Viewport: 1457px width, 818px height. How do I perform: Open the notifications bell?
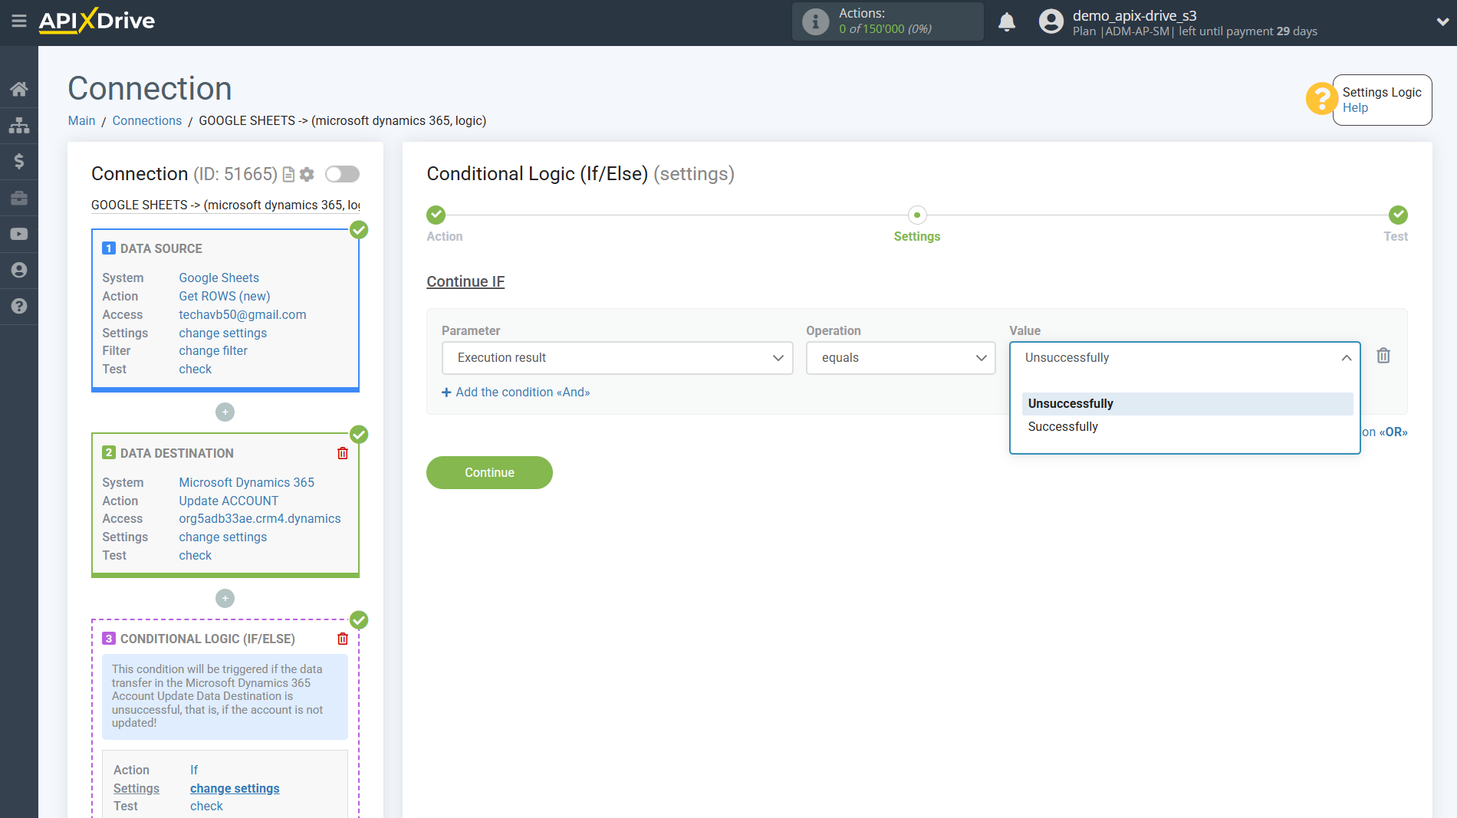1007,21
